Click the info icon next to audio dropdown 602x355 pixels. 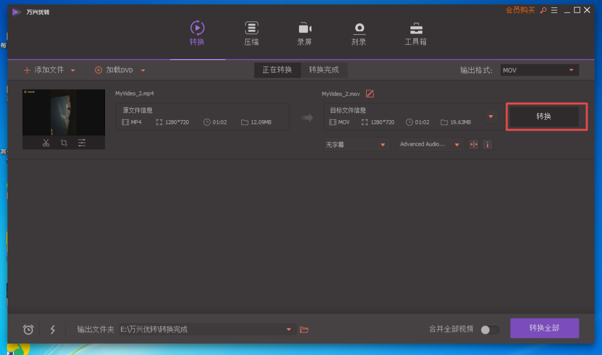point(487,144)
